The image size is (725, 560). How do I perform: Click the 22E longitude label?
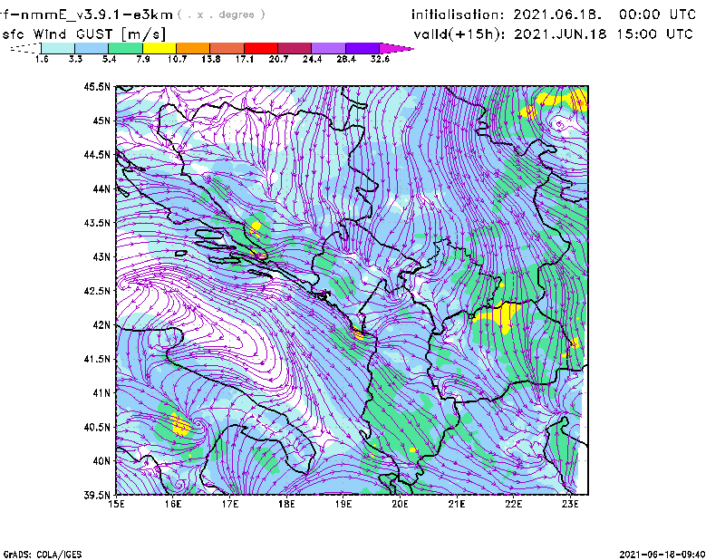click(x=513, y=504)
